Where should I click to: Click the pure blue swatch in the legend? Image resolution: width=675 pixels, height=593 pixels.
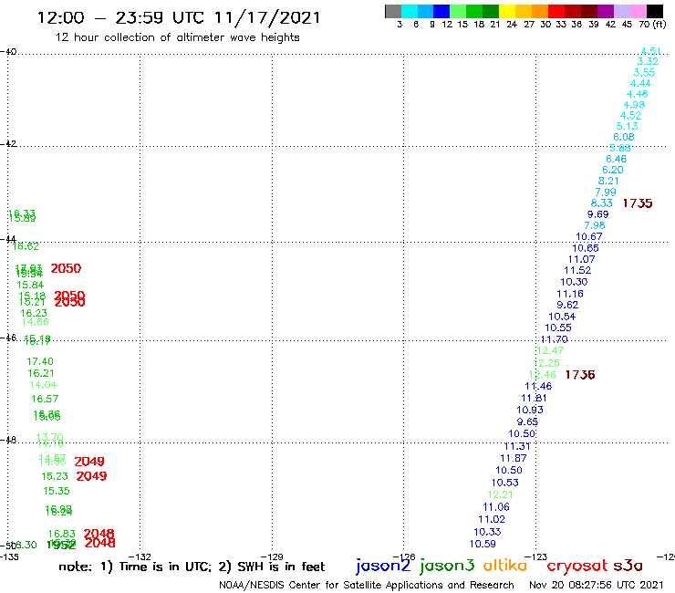441,11
